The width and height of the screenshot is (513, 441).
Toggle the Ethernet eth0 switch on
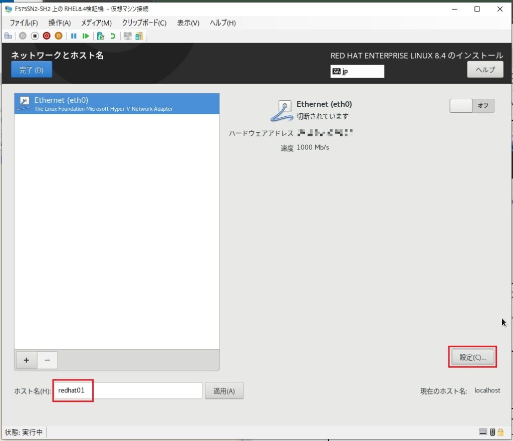pos(472,106)
